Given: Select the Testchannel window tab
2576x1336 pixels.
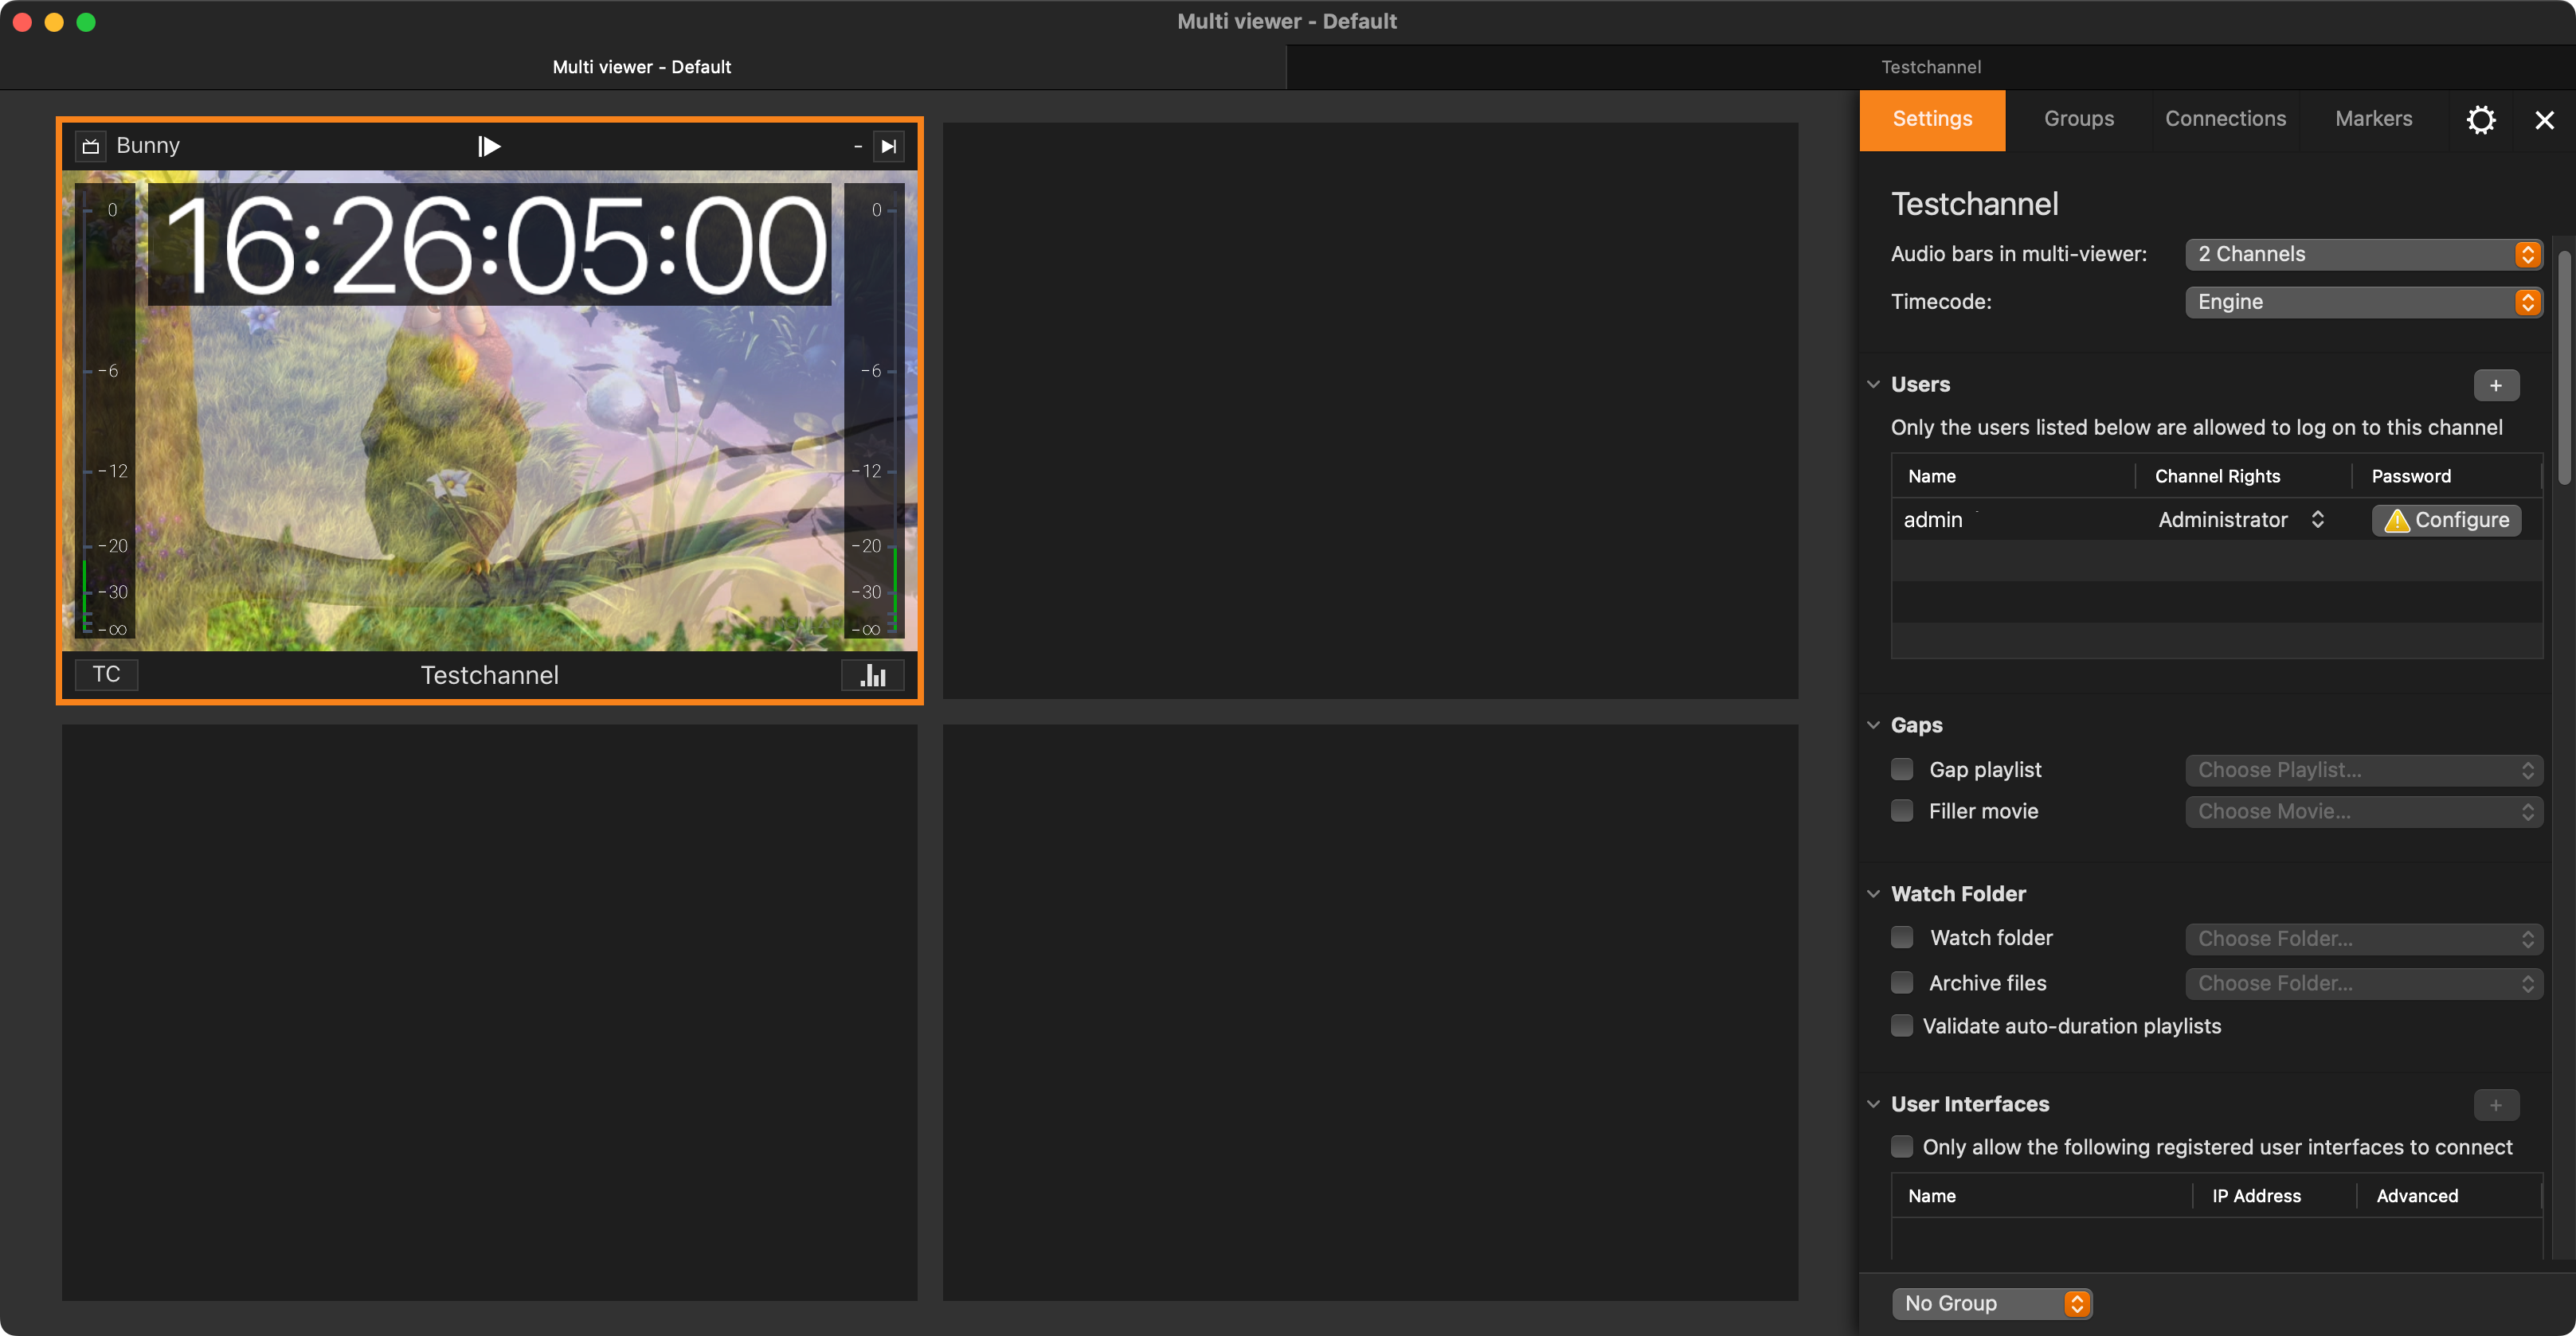Looking at the screenshot, I should tap(1931, 67).
